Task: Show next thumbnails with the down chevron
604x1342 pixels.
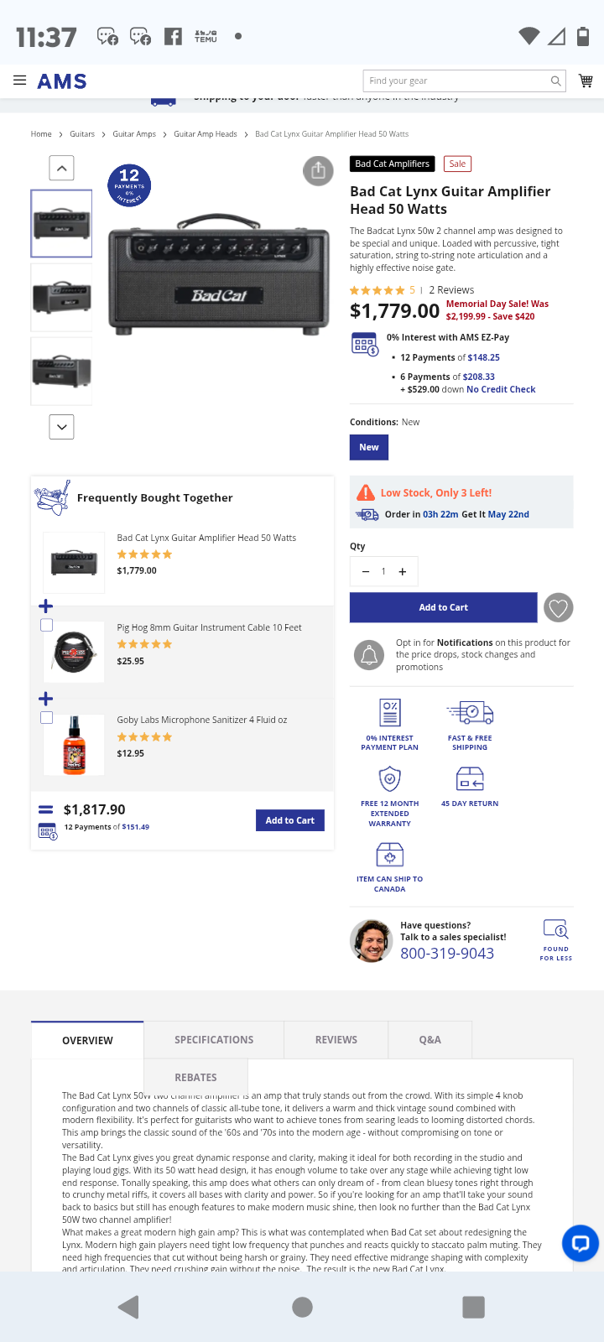Action: click(62, 427)
